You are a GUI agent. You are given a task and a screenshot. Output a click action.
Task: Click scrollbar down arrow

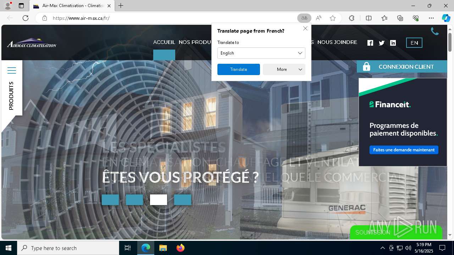click(x=450, y=235)
